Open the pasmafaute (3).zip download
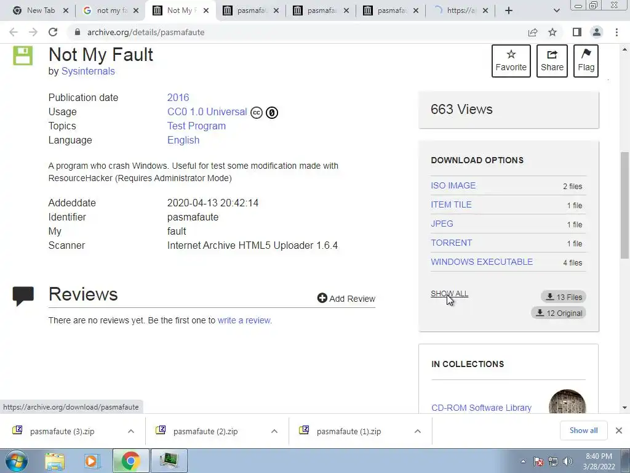Screen dimensions: 630x473 click(x=62, y=431)
